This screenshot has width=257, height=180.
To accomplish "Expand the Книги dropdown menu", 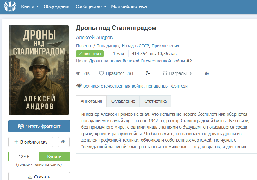I will point(30,6).
